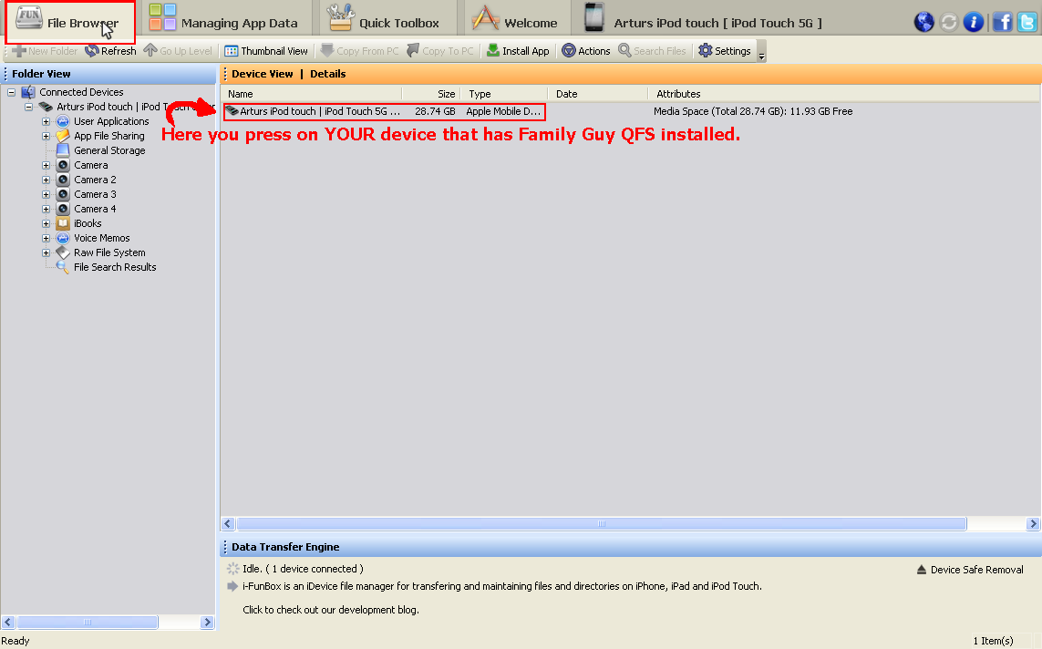Image resolution: width=1042 pixels, height=649 pixels.
Task: Collapse the Connected Devices tree node
Action: tap(11, 92)
